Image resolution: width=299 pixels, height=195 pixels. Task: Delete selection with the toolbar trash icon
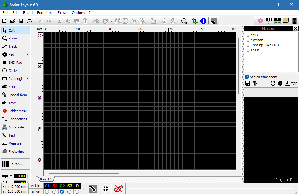[85, 21]
